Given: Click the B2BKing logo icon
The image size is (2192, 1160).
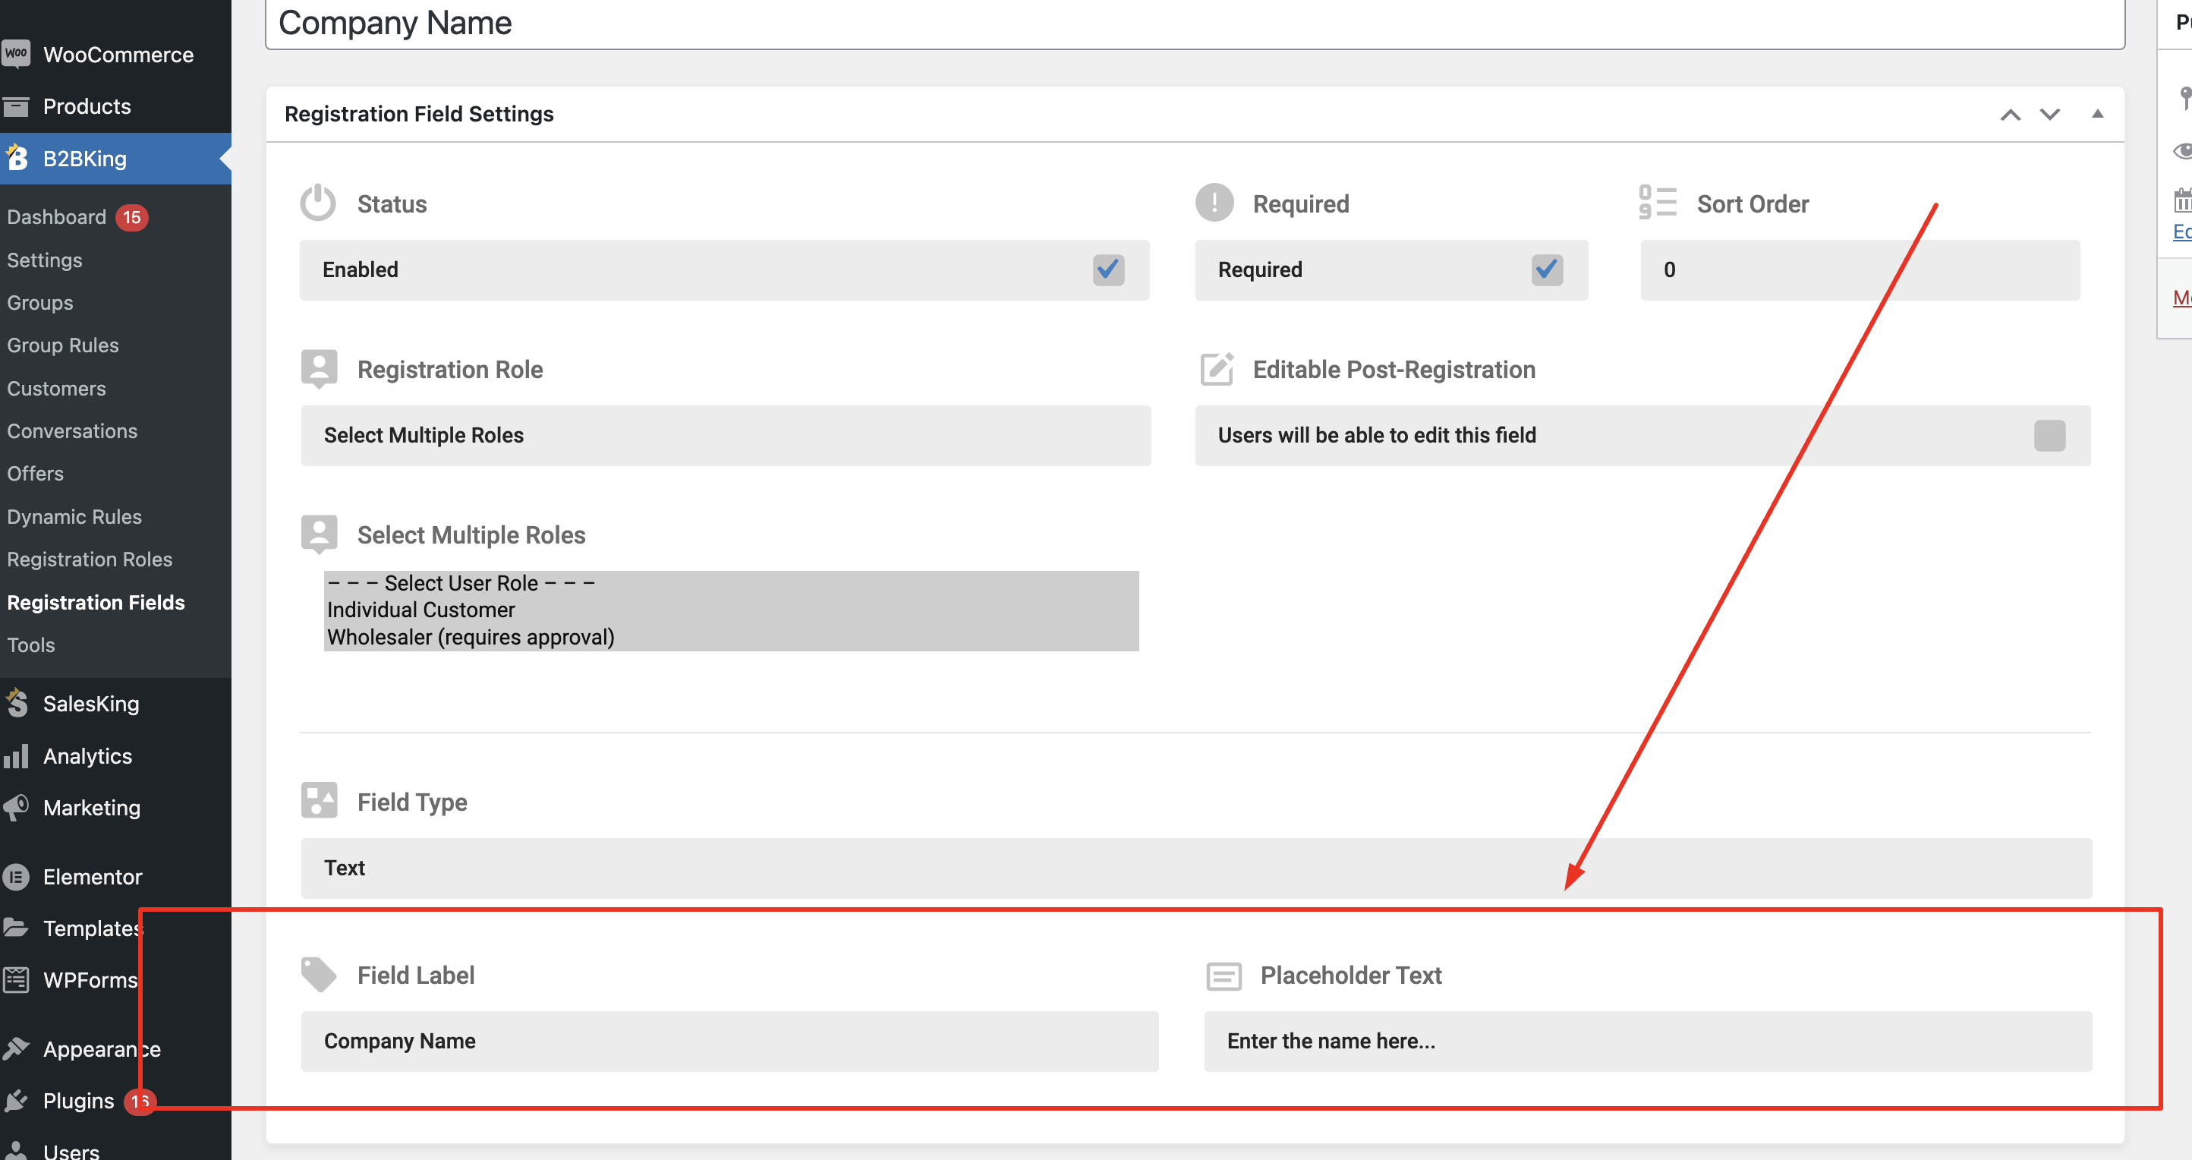Looking at the screenshot, I should pos(16,157).
